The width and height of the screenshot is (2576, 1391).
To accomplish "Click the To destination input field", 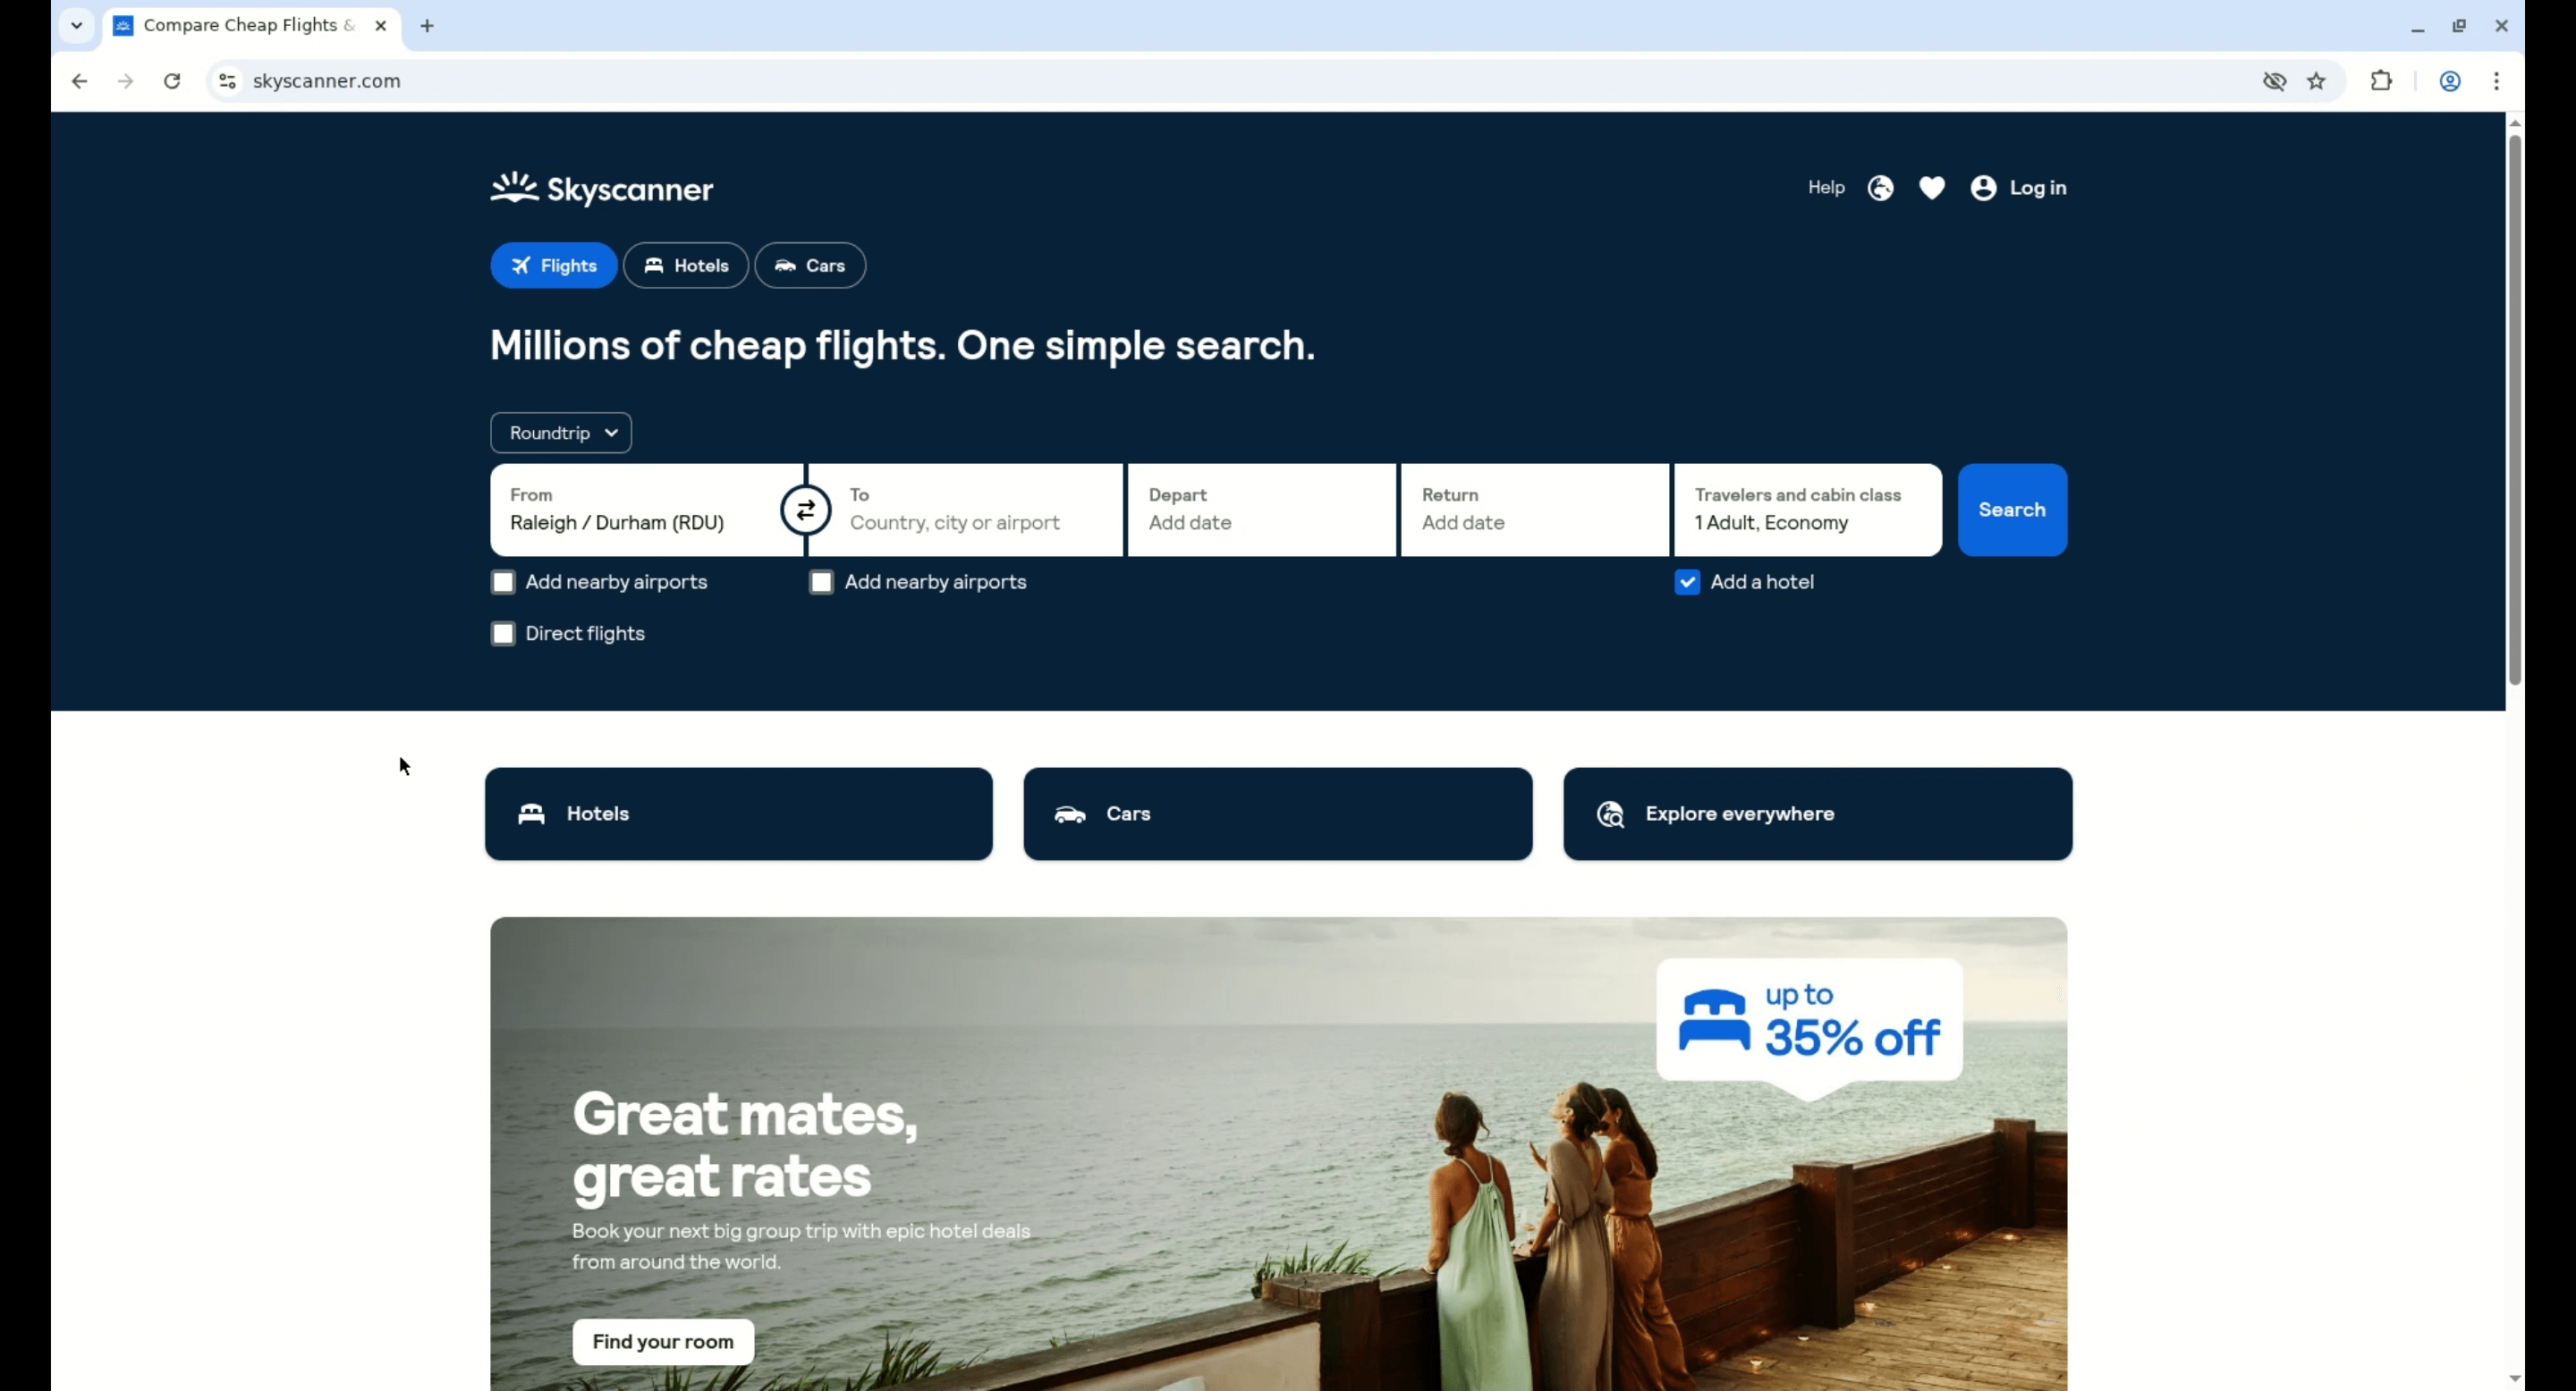I will click(x=966, y=510).
